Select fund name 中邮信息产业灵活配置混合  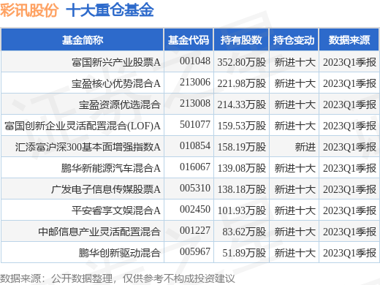tap(99, 232)
